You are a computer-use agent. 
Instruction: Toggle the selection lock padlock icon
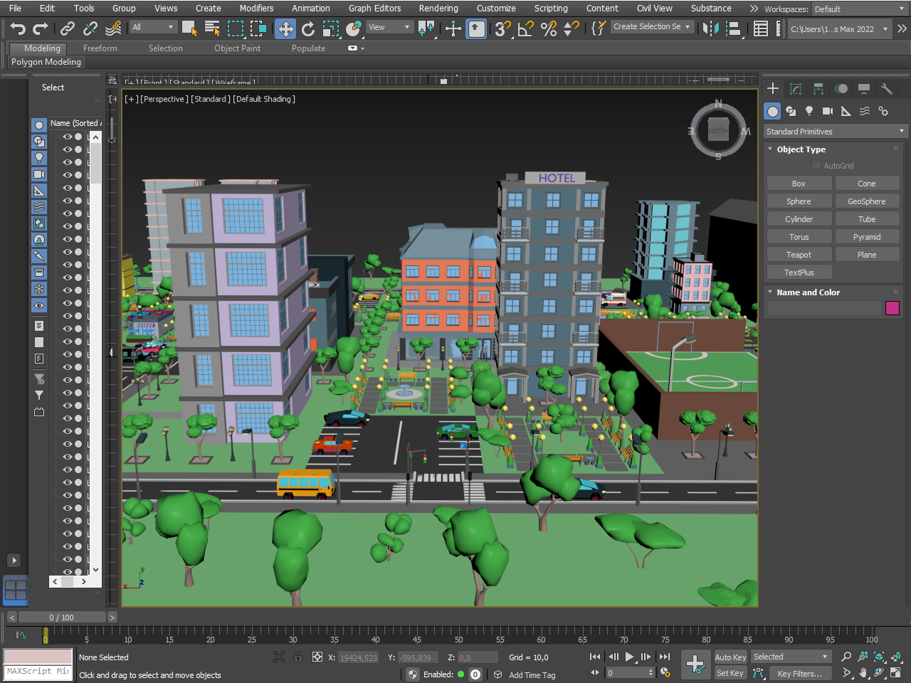click(298, 657)
